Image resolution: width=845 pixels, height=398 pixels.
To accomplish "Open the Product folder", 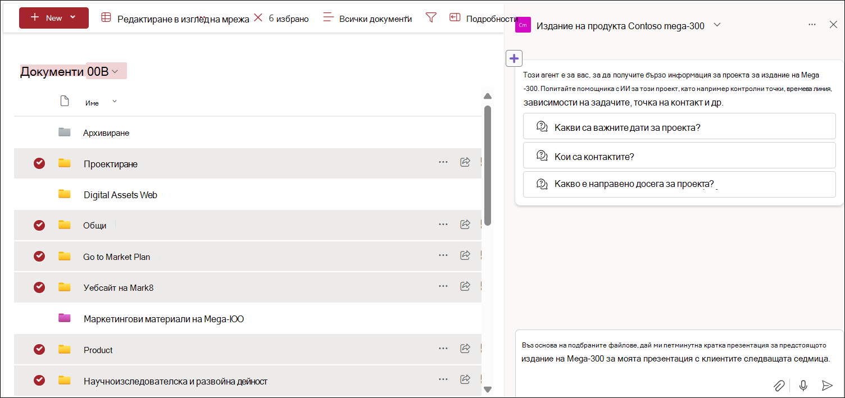I will (98, 350).
